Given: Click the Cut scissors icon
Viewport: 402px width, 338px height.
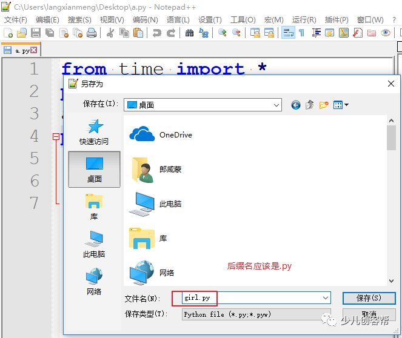Looking at the screenshot, I should coord(110,33).
